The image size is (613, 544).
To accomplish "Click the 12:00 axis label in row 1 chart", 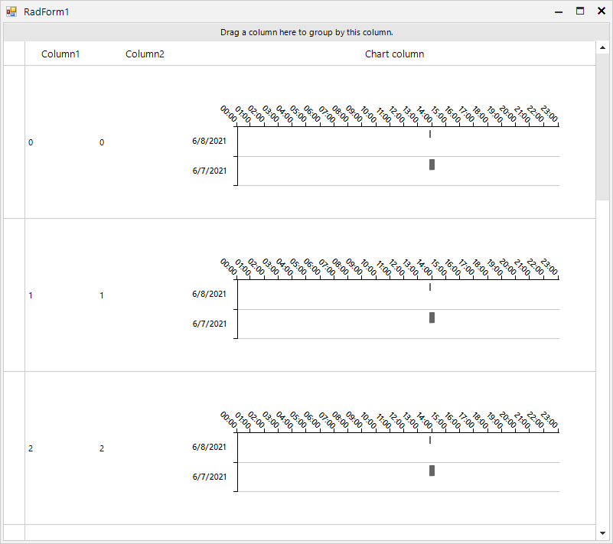I will [396, 267].
